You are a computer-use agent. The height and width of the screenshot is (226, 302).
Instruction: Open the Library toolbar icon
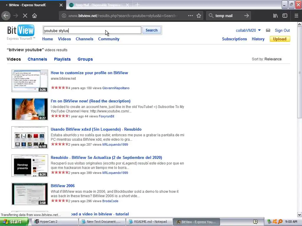pyautogui.click(x=275, y=16)
